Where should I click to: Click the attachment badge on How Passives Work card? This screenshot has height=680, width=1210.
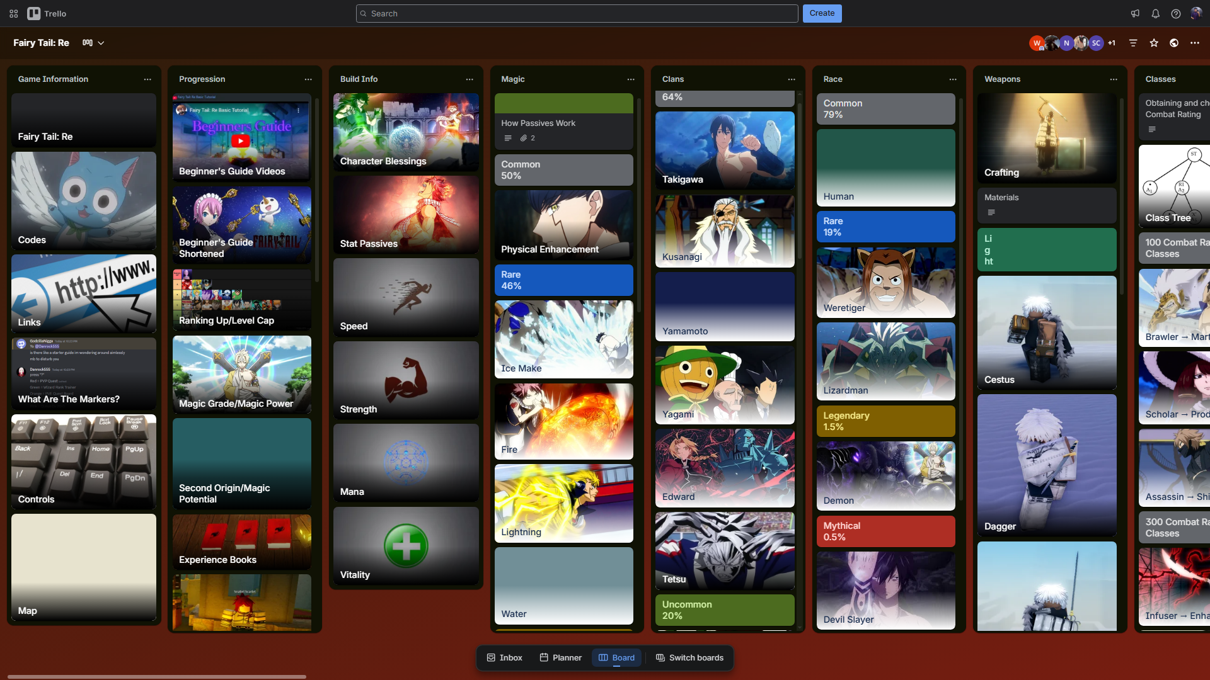[527, 138]
